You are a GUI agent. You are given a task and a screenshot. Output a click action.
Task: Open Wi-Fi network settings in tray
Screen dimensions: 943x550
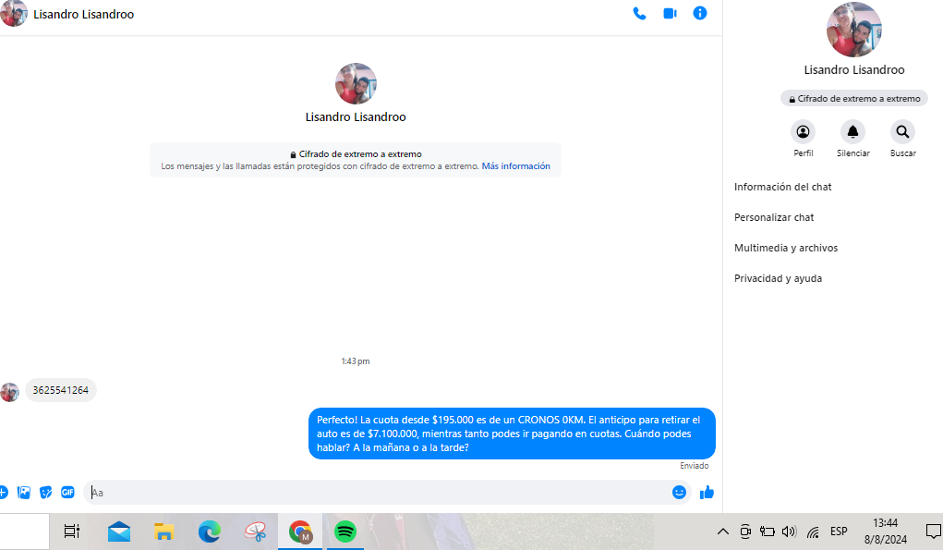813,532
